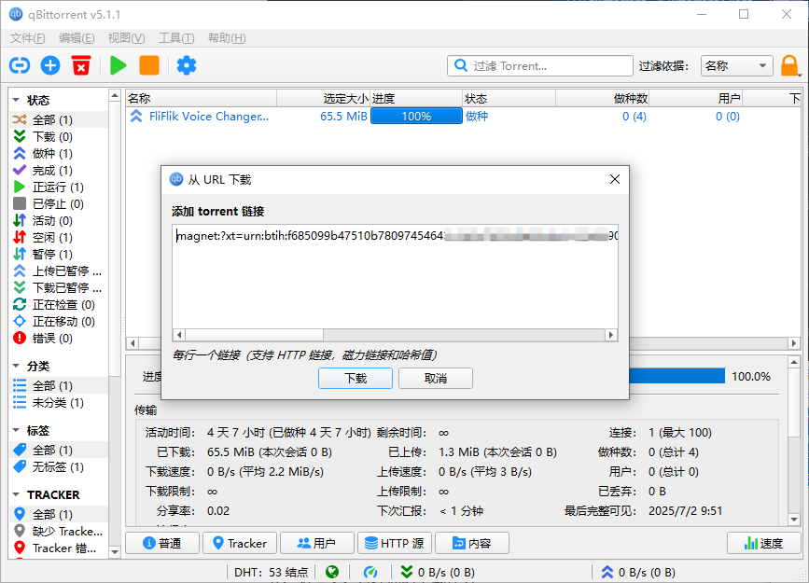Click the add torrent link icon
This screenshot has height=583, width=809.
click(x=19, y=65)
